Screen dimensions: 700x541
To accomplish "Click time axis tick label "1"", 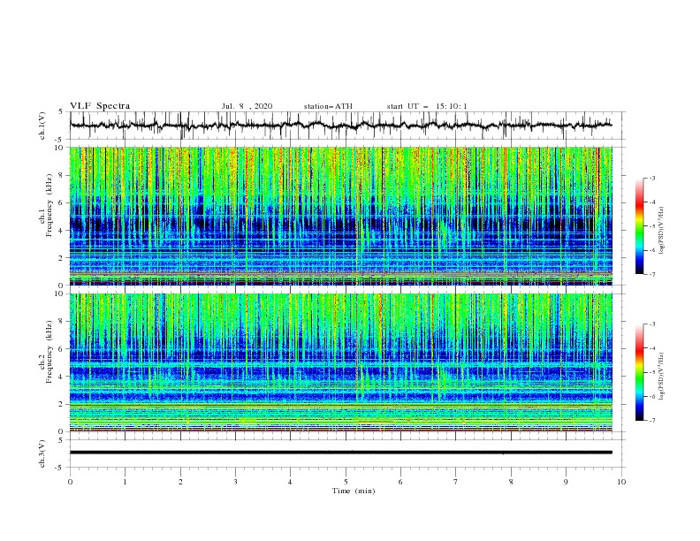I will [125, 482].
